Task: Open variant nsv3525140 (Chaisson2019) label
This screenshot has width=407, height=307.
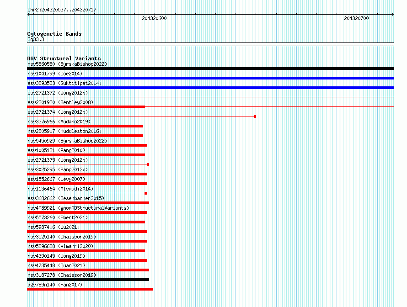Action: click(62, 237)
